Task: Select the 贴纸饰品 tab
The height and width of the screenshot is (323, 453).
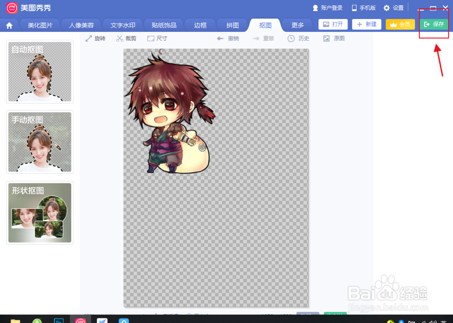Action: click(164, 25)
